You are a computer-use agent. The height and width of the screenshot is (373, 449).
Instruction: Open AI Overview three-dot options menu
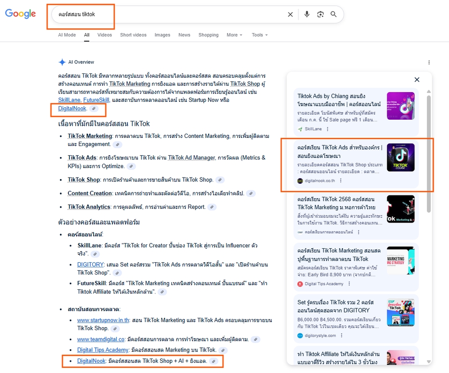click(429, 63)
